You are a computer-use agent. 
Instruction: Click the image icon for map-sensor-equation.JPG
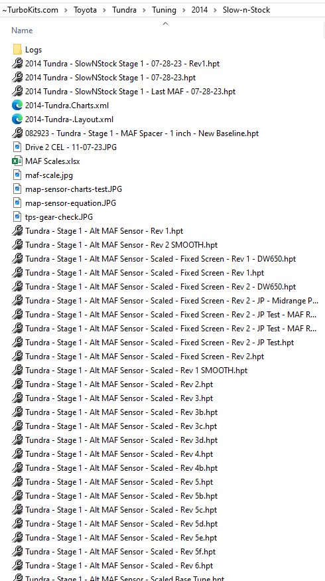(17, 203)
